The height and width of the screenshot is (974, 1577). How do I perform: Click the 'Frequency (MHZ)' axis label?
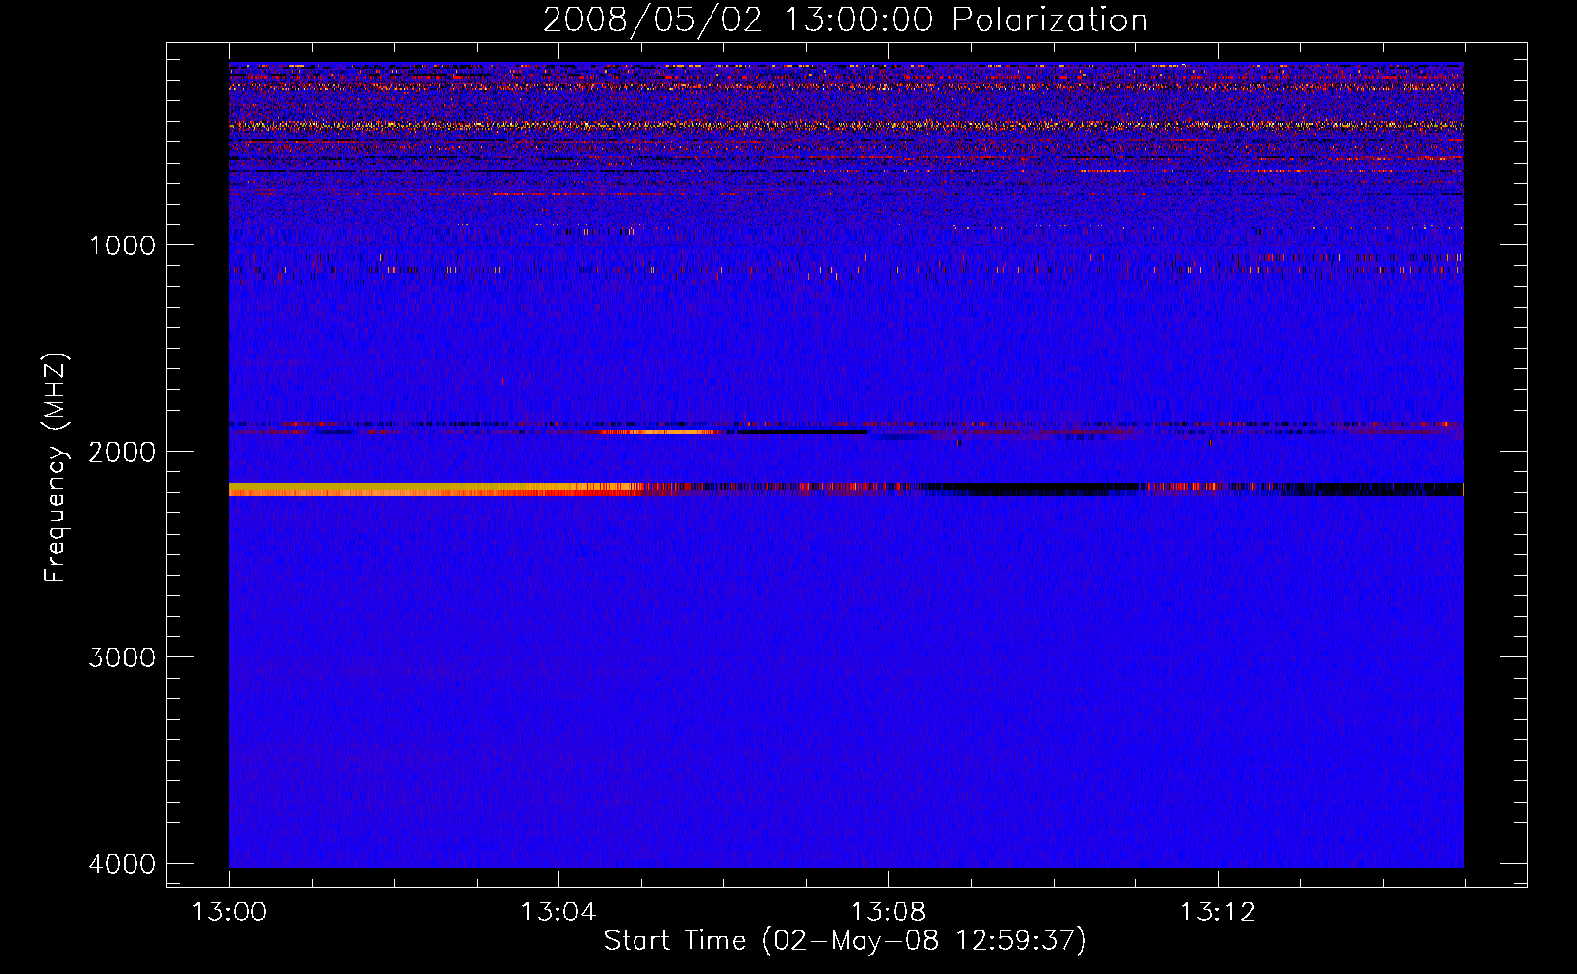pos(56,468)
